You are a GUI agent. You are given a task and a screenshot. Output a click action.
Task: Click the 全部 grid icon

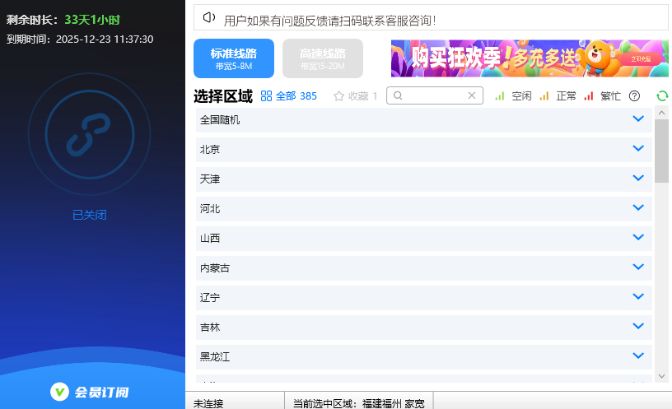[x=266, y=96]
